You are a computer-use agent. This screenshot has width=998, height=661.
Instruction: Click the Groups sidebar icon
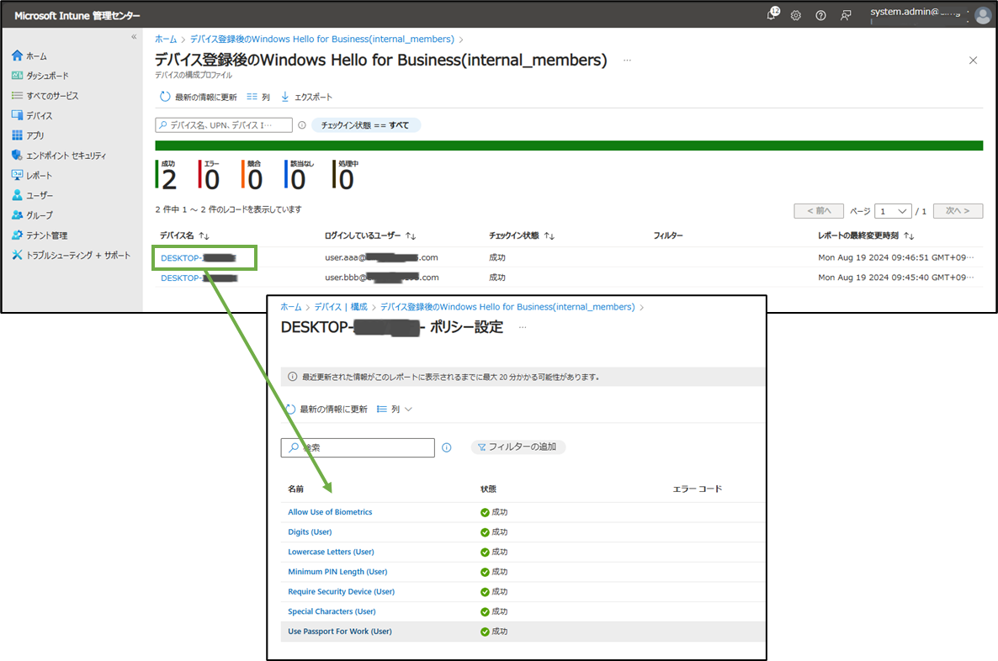pyautogui.click(x=17, y=214)
